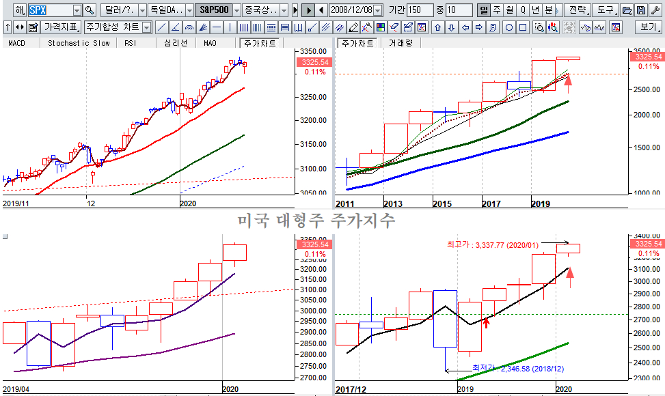The image size is (665, 396).
Task: Pick the circle shape drawing tool
Action: point(509,27)
